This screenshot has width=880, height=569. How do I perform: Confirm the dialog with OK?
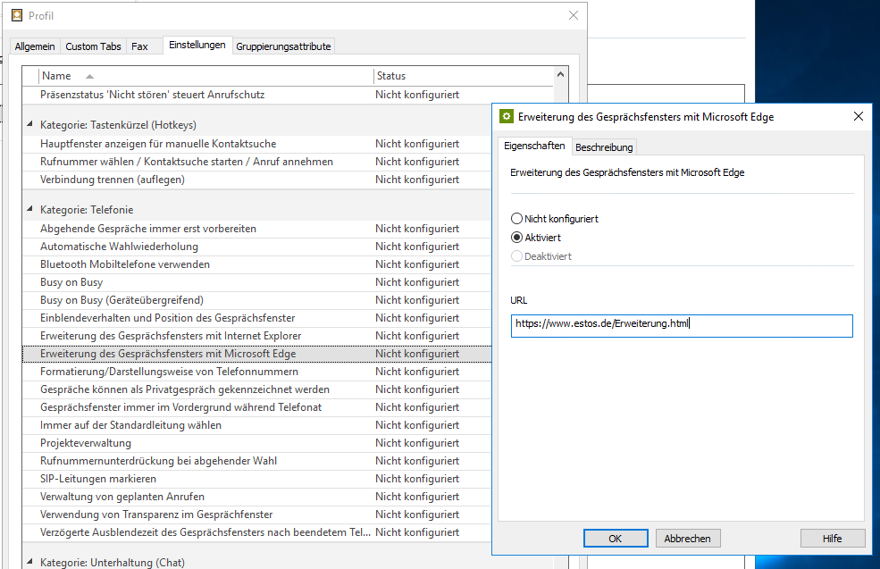pos(615,539)
